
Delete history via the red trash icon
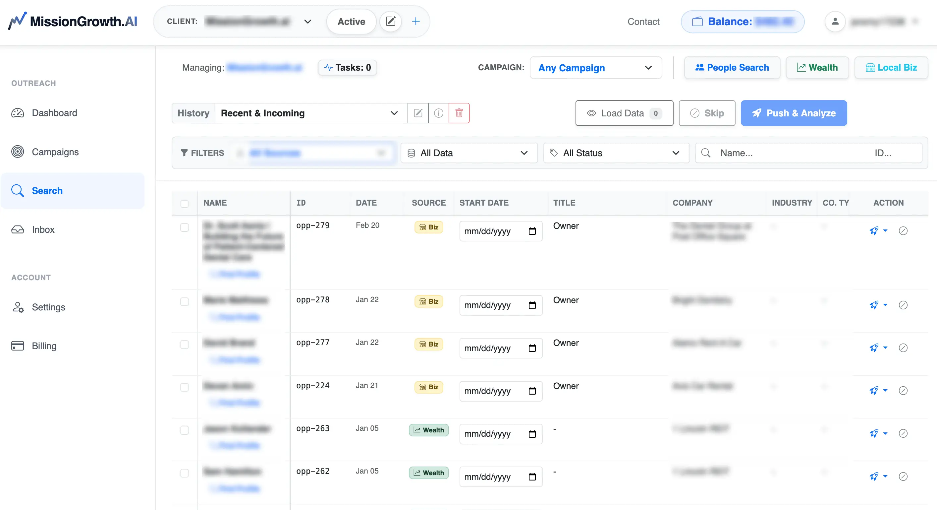coord(460,113)
